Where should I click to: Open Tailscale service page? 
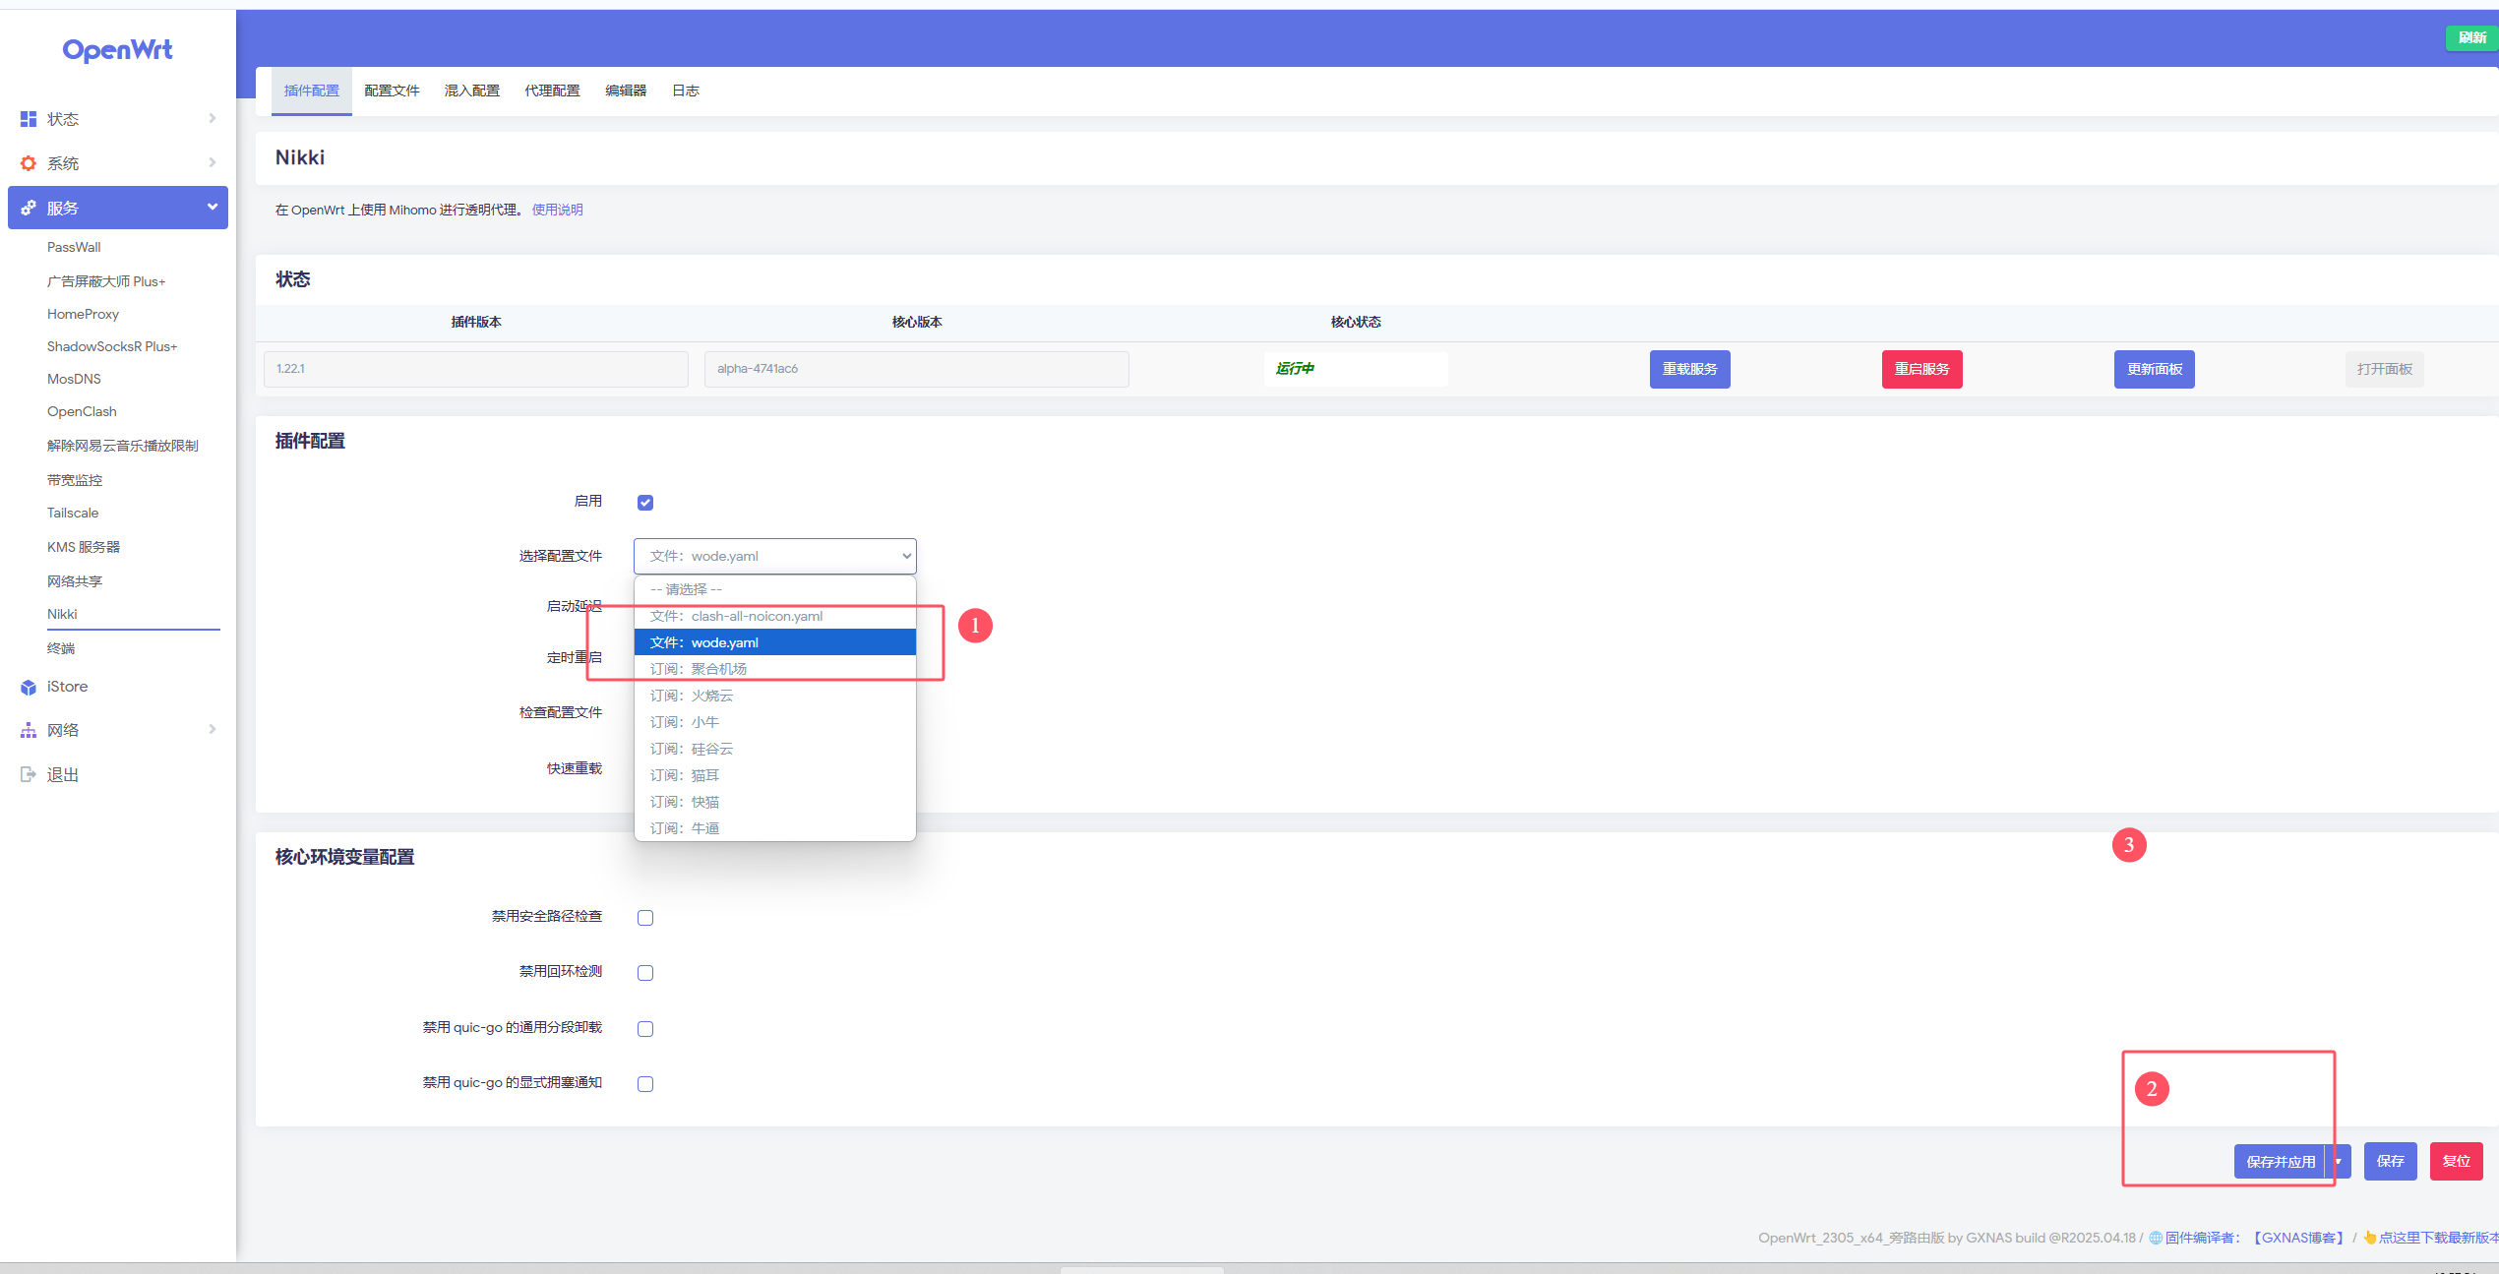(x=73, y=513)
